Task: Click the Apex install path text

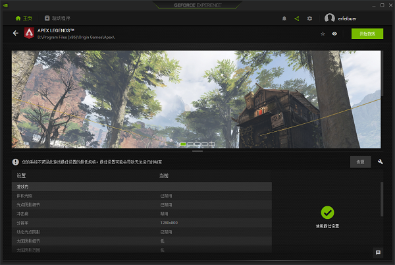Action: click(x=76, y=38)
